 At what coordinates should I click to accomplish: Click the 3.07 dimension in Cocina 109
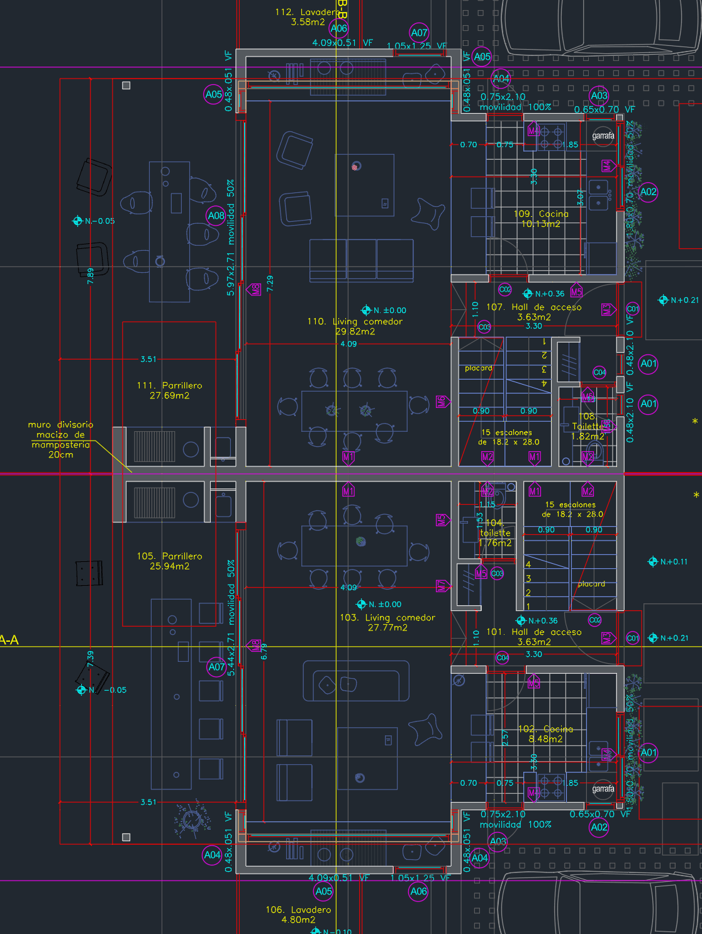(x=581, y=198)
